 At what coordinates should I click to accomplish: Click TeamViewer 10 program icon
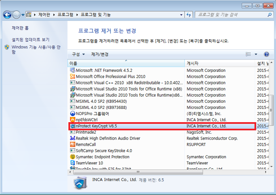pos(73,163)
